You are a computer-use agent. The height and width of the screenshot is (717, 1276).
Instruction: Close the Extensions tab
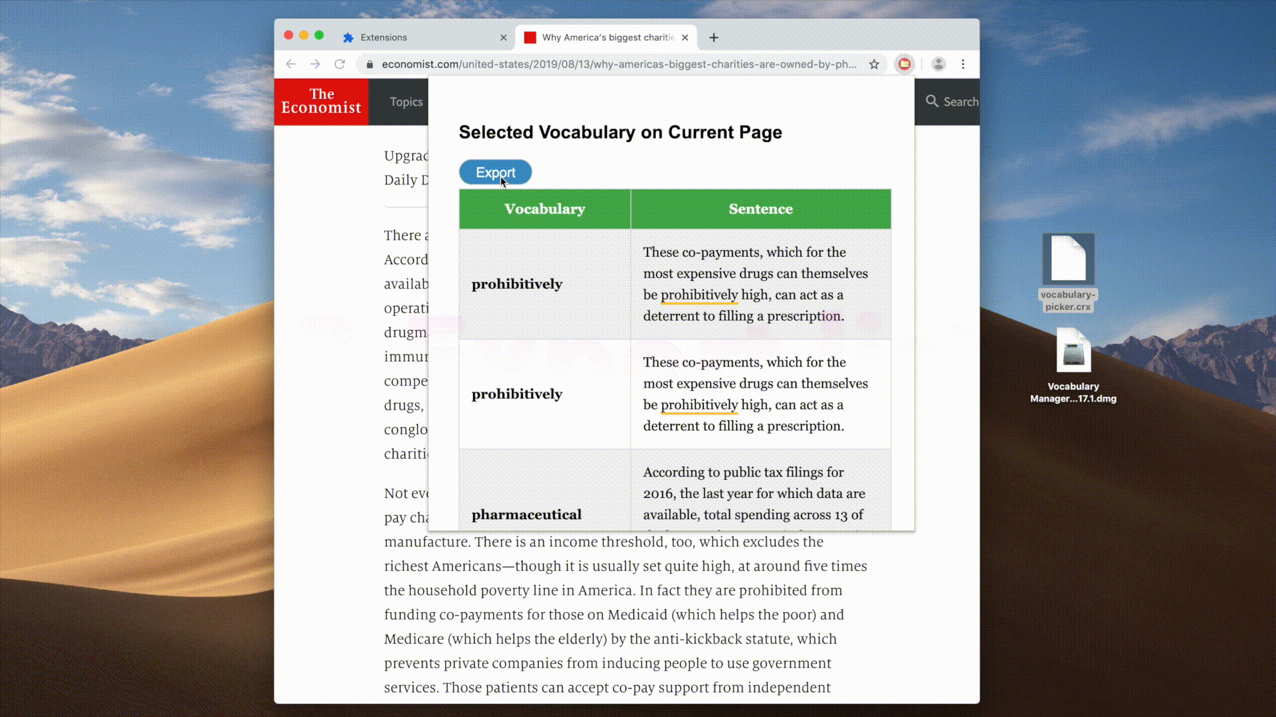pyautogui.click(x=503, y=38)
